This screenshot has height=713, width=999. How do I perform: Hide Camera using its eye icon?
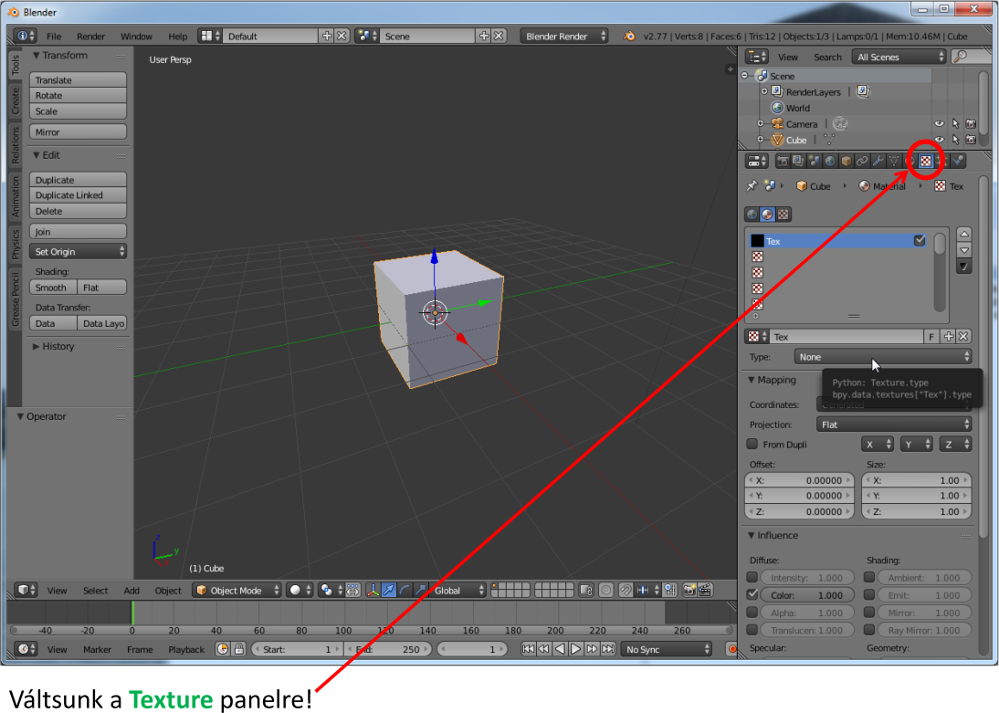(939, 123)
